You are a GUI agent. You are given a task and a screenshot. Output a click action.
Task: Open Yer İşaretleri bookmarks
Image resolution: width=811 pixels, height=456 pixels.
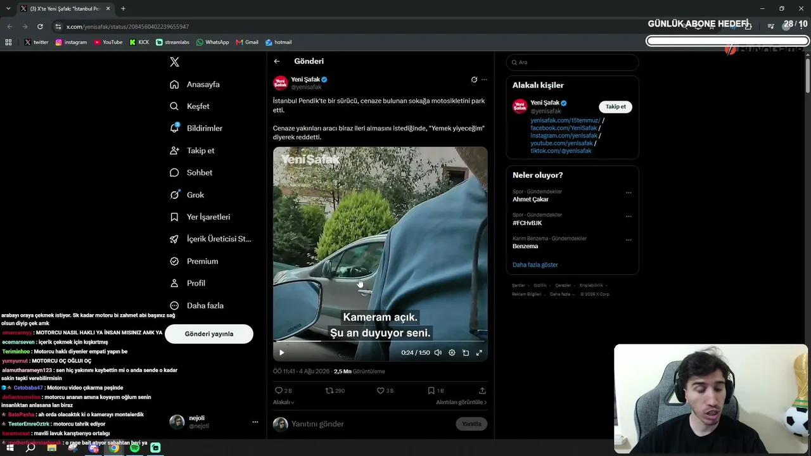tap(200, 217)
